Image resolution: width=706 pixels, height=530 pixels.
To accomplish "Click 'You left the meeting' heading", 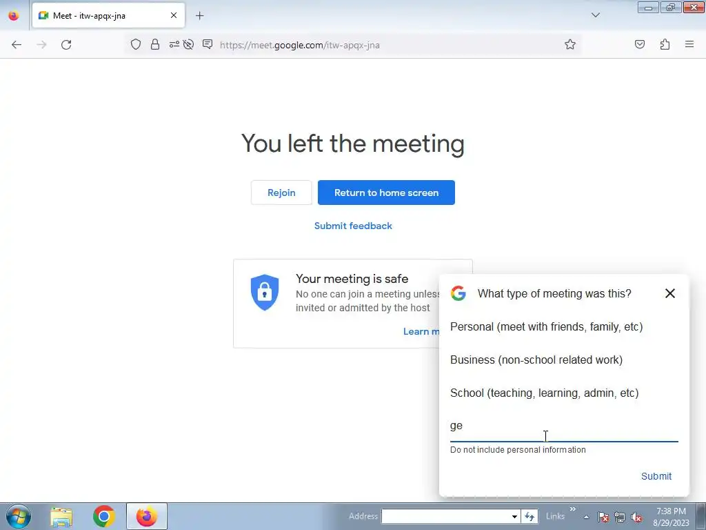I will [352, 144].
